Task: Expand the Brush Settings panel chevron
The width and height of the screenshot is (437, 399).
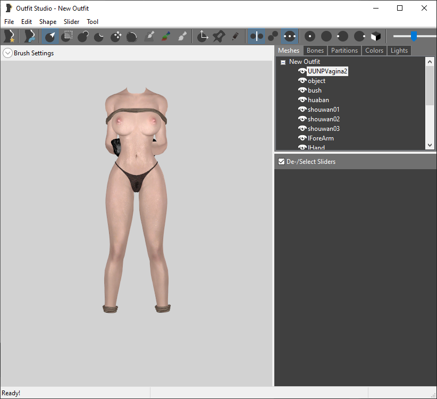Action: [7, 53]
